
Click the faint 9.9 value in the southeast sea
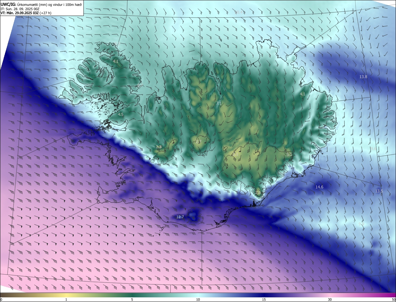pyautogui.click(x=361, y=224)
